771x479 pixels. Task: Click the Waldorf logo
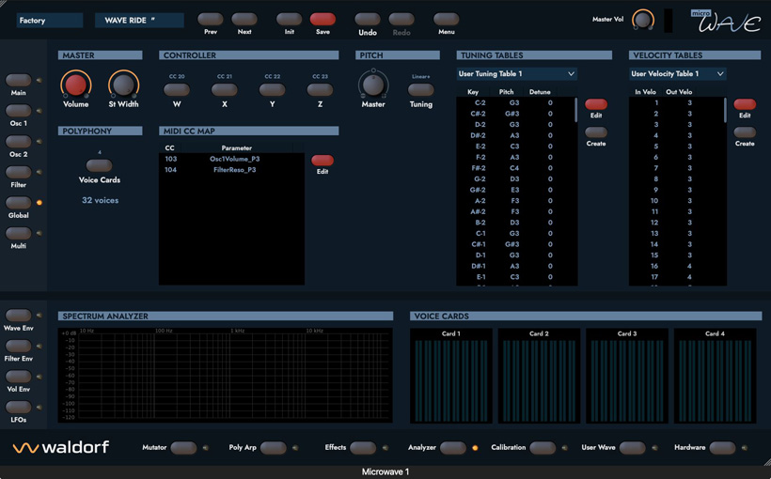[x=61, y=447]
